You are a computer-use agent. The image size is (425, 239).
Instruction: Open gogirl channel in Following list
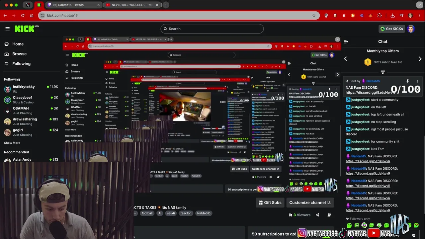pyautogui.click(x=31, y=132)
